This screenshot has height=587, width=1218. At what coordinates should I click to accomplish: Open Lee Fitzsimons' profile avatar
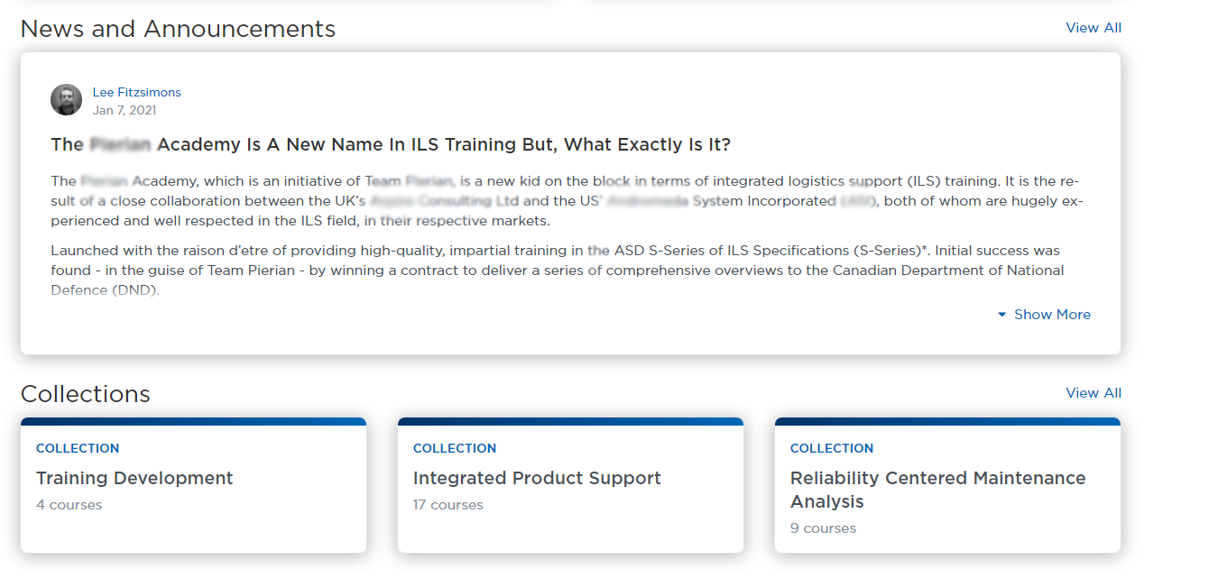click(x=66, y=100)
